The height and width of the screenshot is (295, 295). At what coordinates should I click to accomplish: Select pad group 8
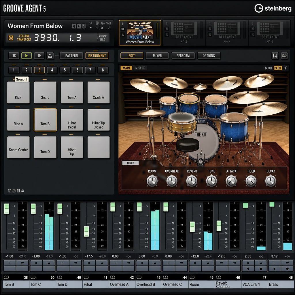[103, 70]
